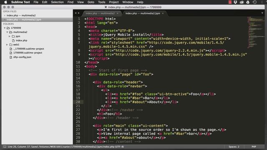
Task: Click the data-role="navbar" div line
Action: pos(122,86)
